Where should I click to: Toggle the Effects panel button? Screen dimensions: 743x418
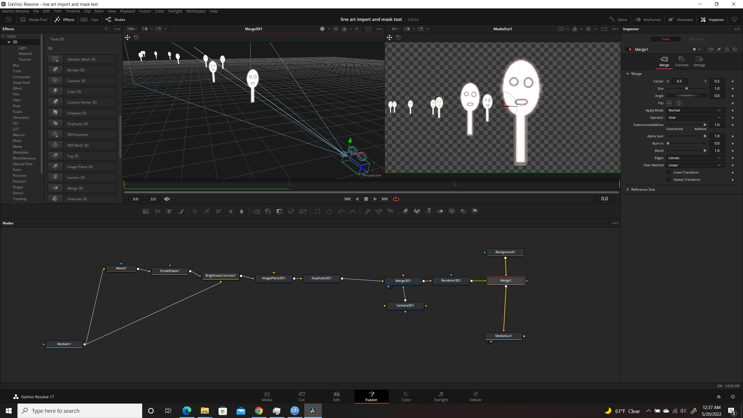click(x=64, y=19)
